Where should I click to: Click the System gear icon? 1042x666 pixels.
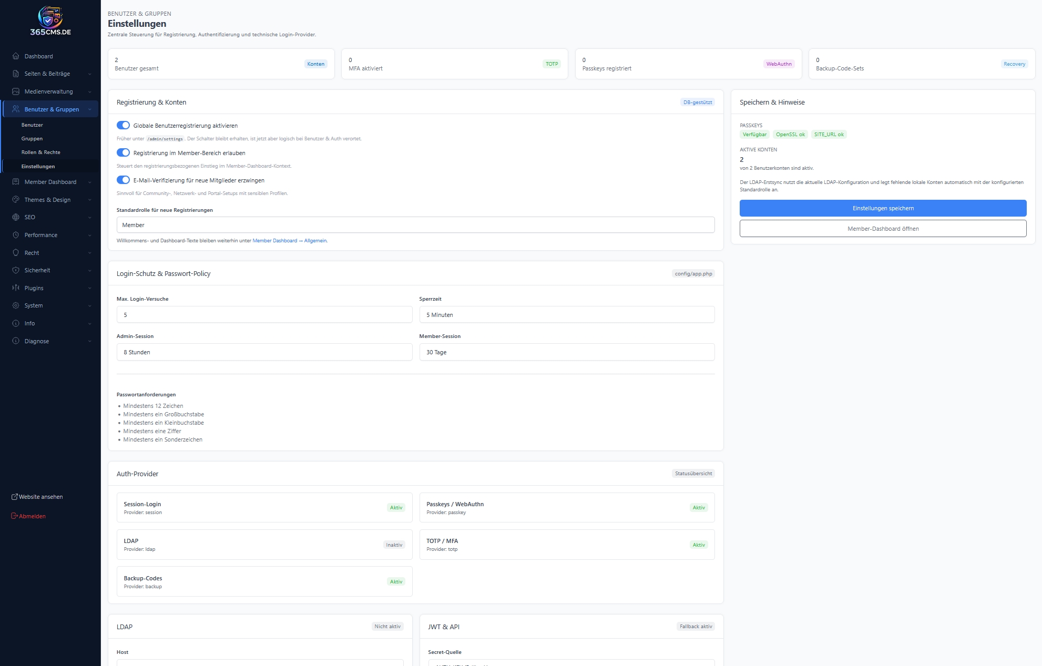coord(16,305)
